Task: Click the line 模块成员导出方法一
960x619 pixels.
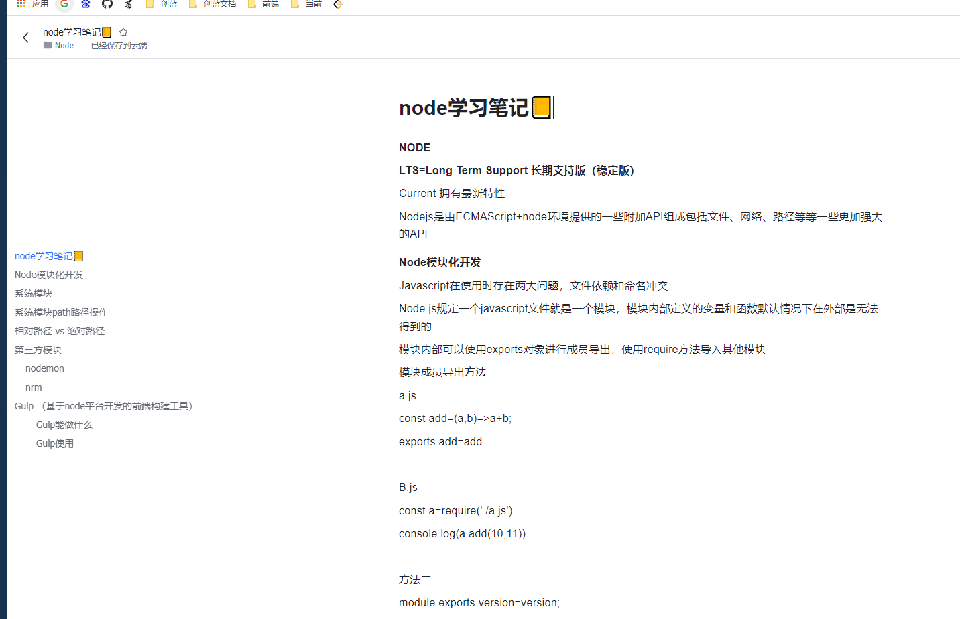Action: coord(448,372)
